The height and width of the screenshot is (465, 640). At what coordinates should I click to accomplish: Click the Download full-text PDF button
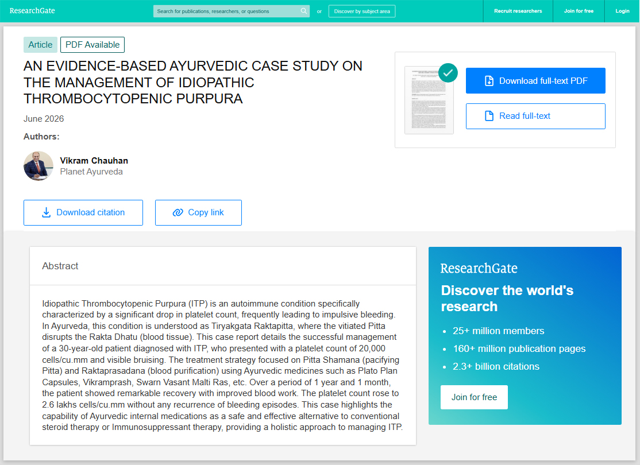[535, 81]
